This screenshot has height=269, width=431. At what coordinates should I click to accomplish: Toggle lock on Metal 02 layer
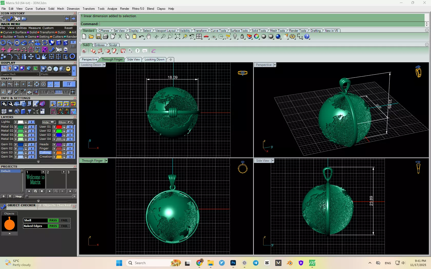[26, 131]
